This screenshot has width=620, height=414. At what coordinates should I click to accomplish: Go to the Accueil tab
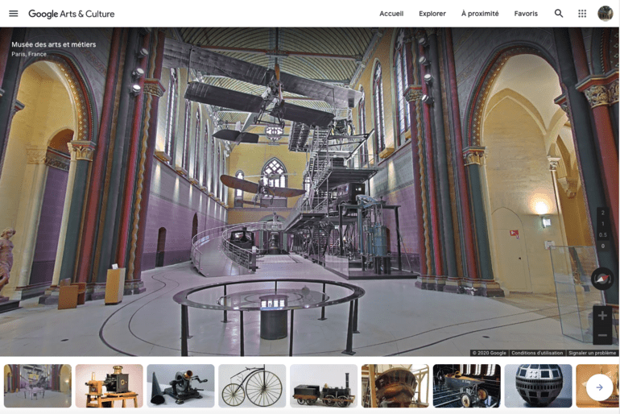tap(391, 14)
